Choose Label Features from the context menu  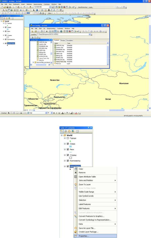pos(85,204)
